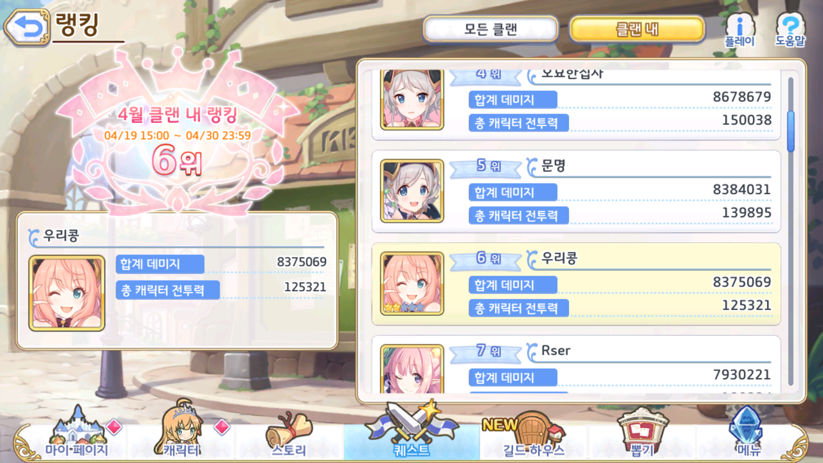Select the 클랜 내 tab
This screenshot has height=463, width=823.
tap(637, 29)
